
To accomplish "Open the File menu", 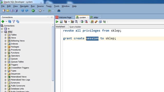I will pos(3,6).
